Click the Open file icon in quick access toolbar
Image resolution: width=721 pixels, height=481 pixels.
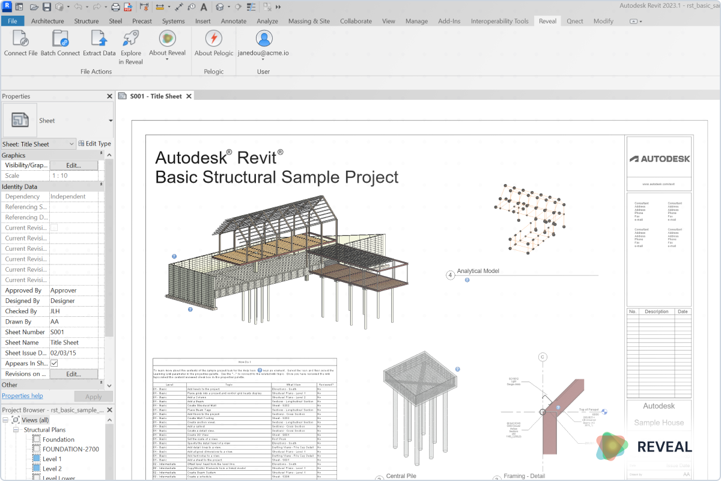point(34,7)
